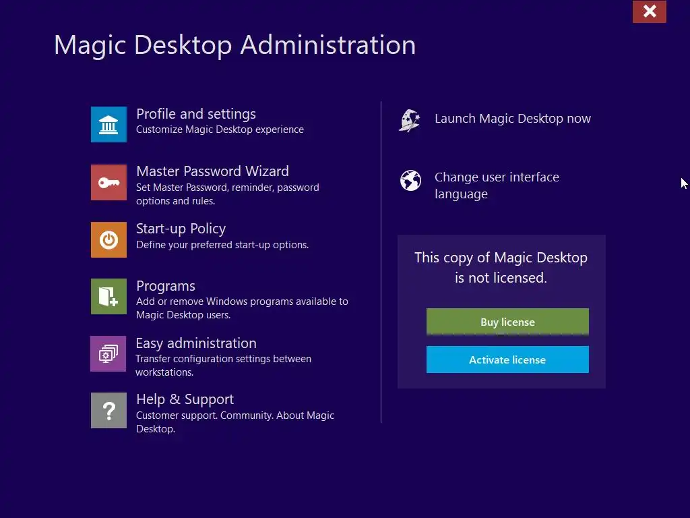Click the globe language icon
690x518 pixels.
click(410, 180)
